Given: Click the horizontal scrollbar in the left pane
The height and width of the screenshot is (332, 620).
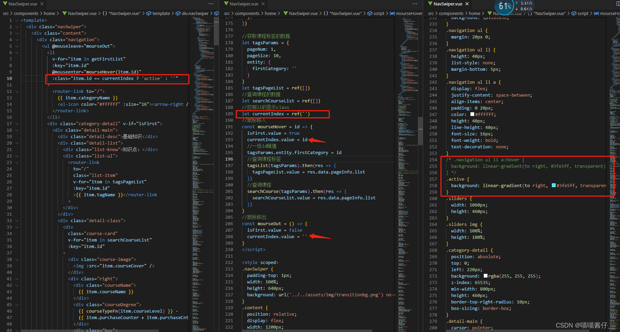Looking at the screenshot, I should 90,330.
